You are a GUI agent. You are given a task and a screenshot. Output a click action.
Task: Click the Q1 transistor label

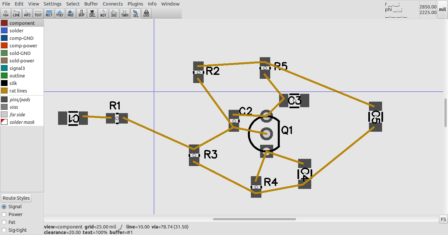tap(287, 130)
